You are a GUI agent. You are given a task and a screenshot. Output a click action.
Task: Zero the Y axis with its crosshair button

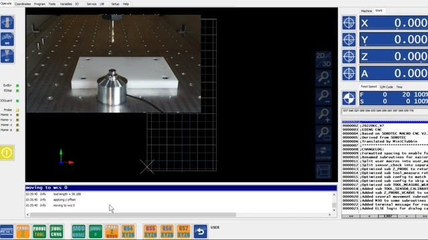point(349,40)
